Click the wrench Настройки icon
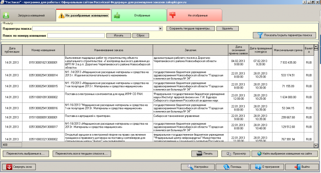 190,167
